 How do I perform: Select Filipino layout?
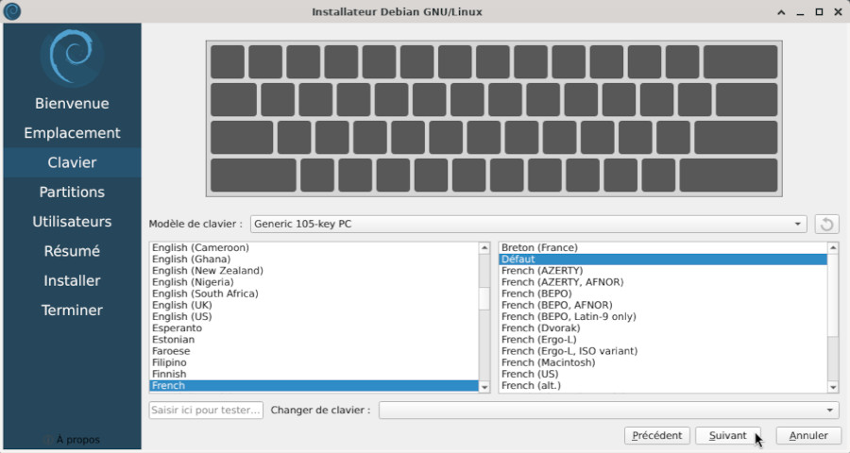tap(314, 362)
